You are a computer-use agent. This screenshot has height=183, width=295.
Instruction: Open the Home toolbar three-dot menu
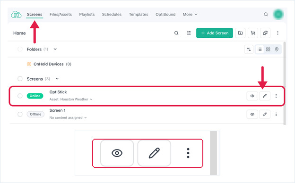278,33
